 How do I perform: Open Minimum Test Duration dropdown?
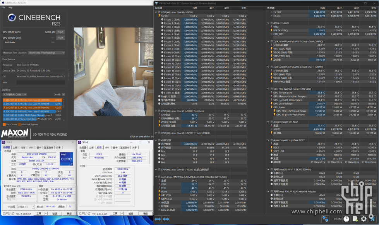pyautogui.click(x=46, y=53)
